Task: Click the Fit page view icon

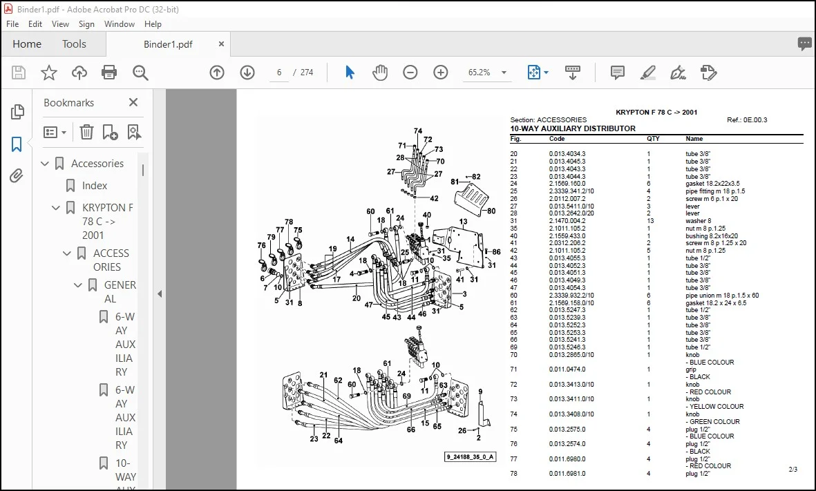Action: [x=534, y=73]
